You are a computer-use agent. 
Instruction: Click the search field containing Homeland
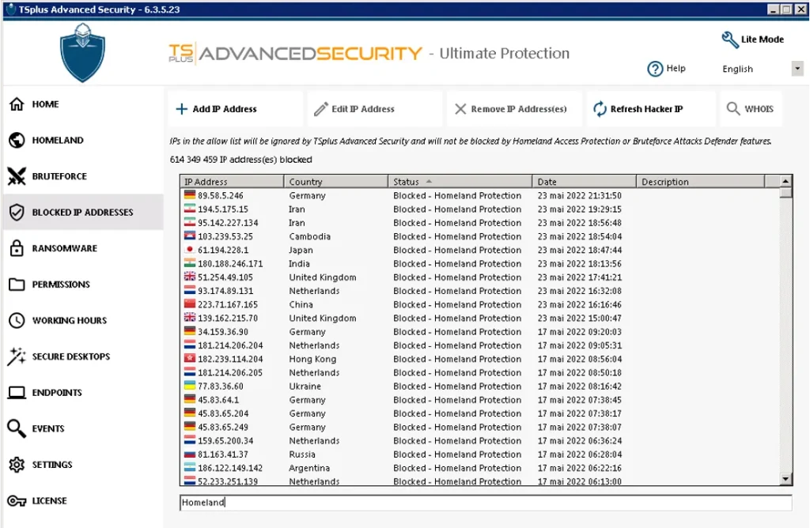[485, 503]
